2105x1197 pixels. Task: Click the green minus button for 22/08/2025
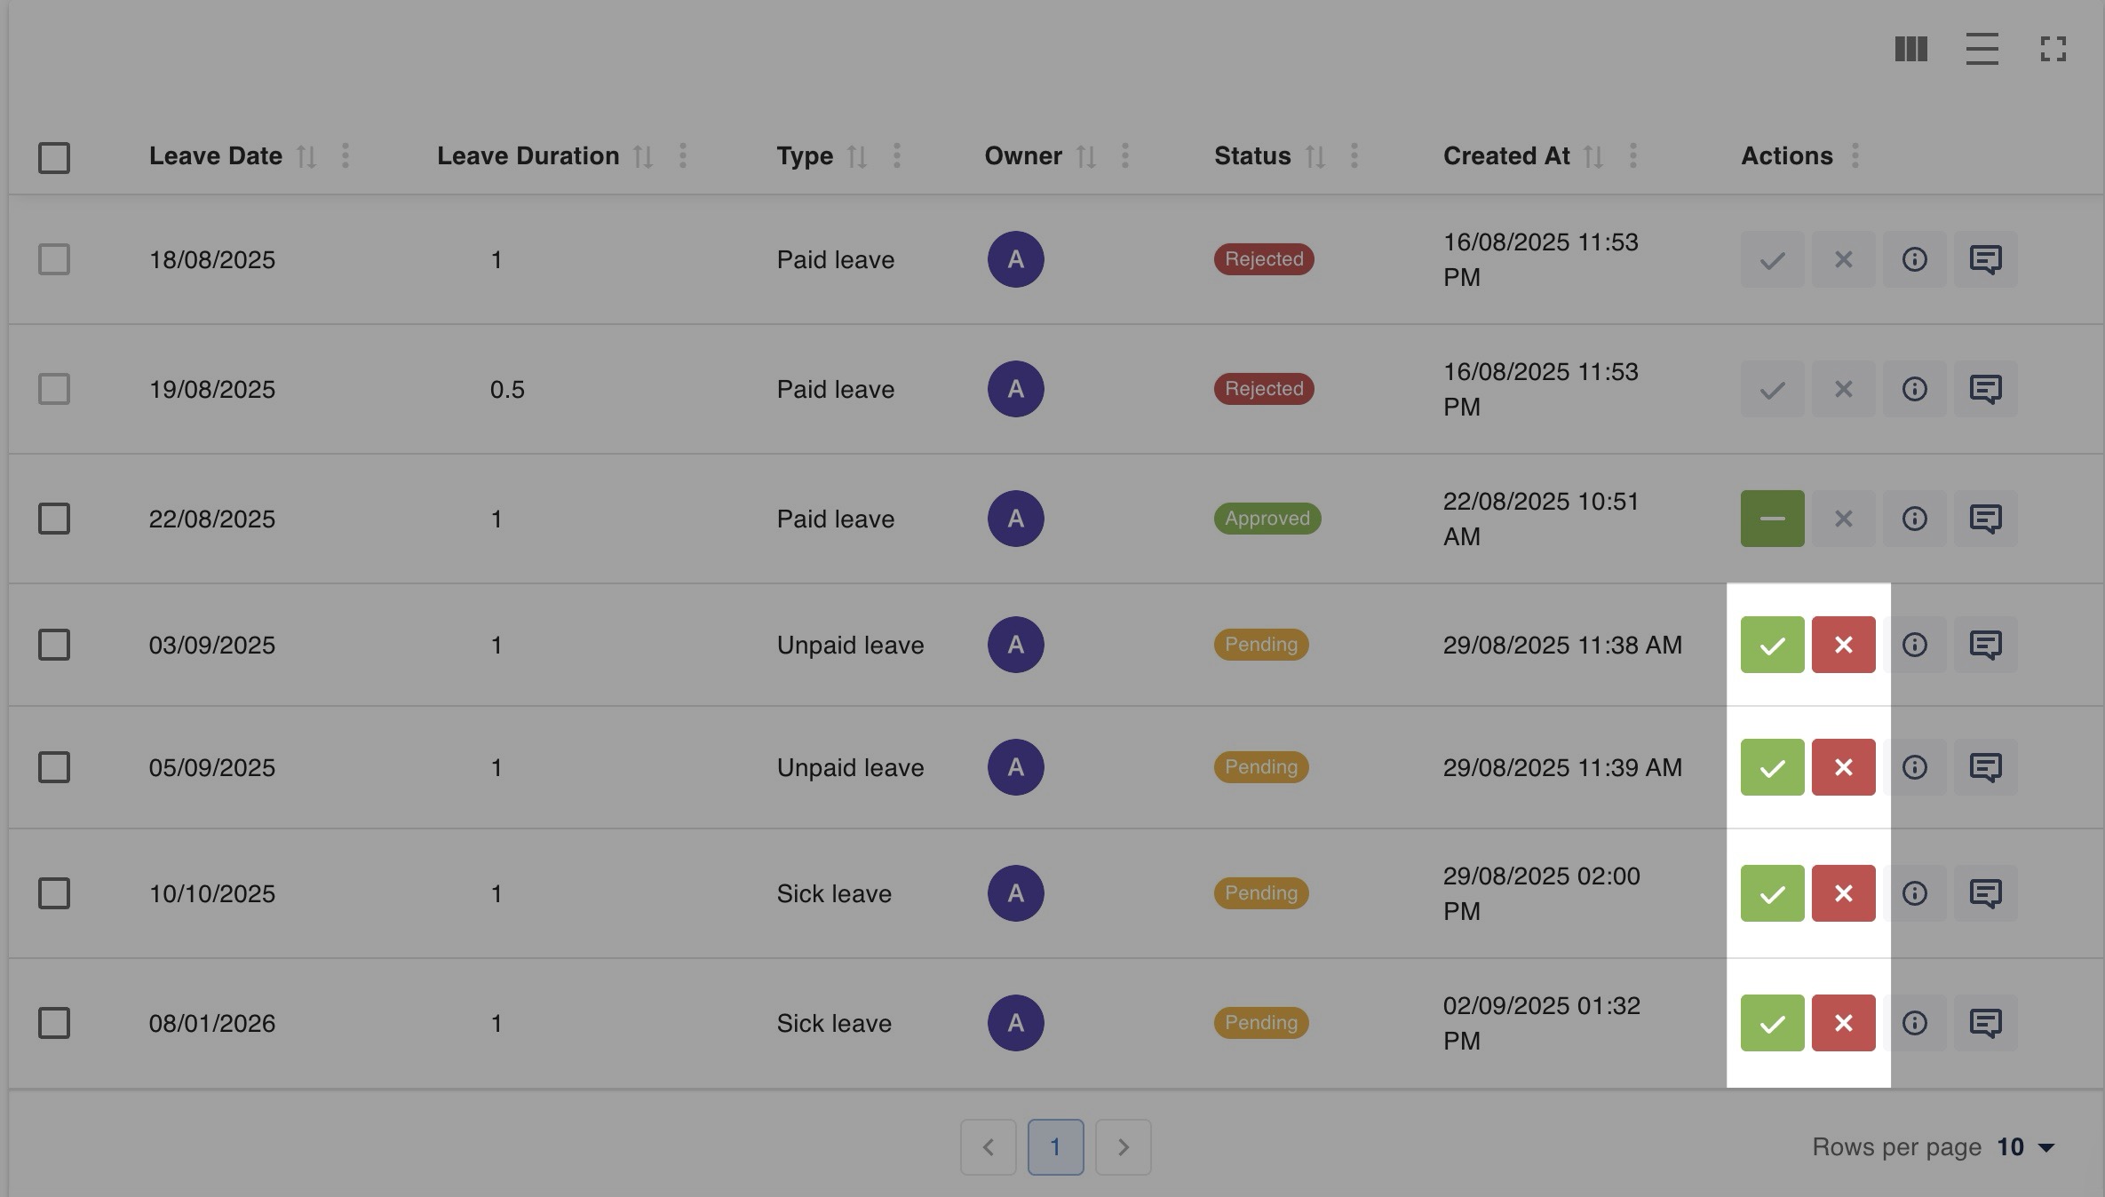pyautogui.click(x=1772, y=519)
